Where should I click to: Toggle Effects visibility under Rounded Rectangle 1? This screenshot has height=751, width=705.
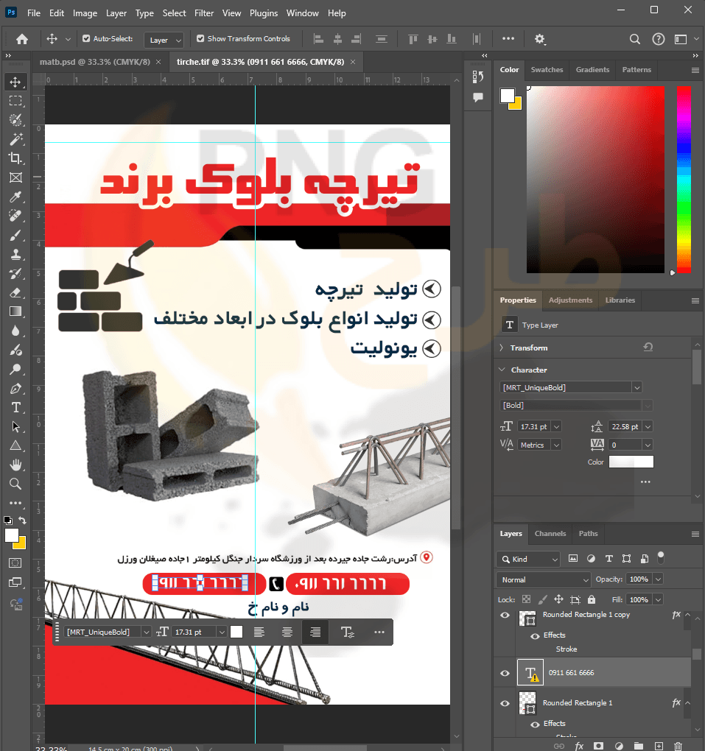tap(535, 724)
